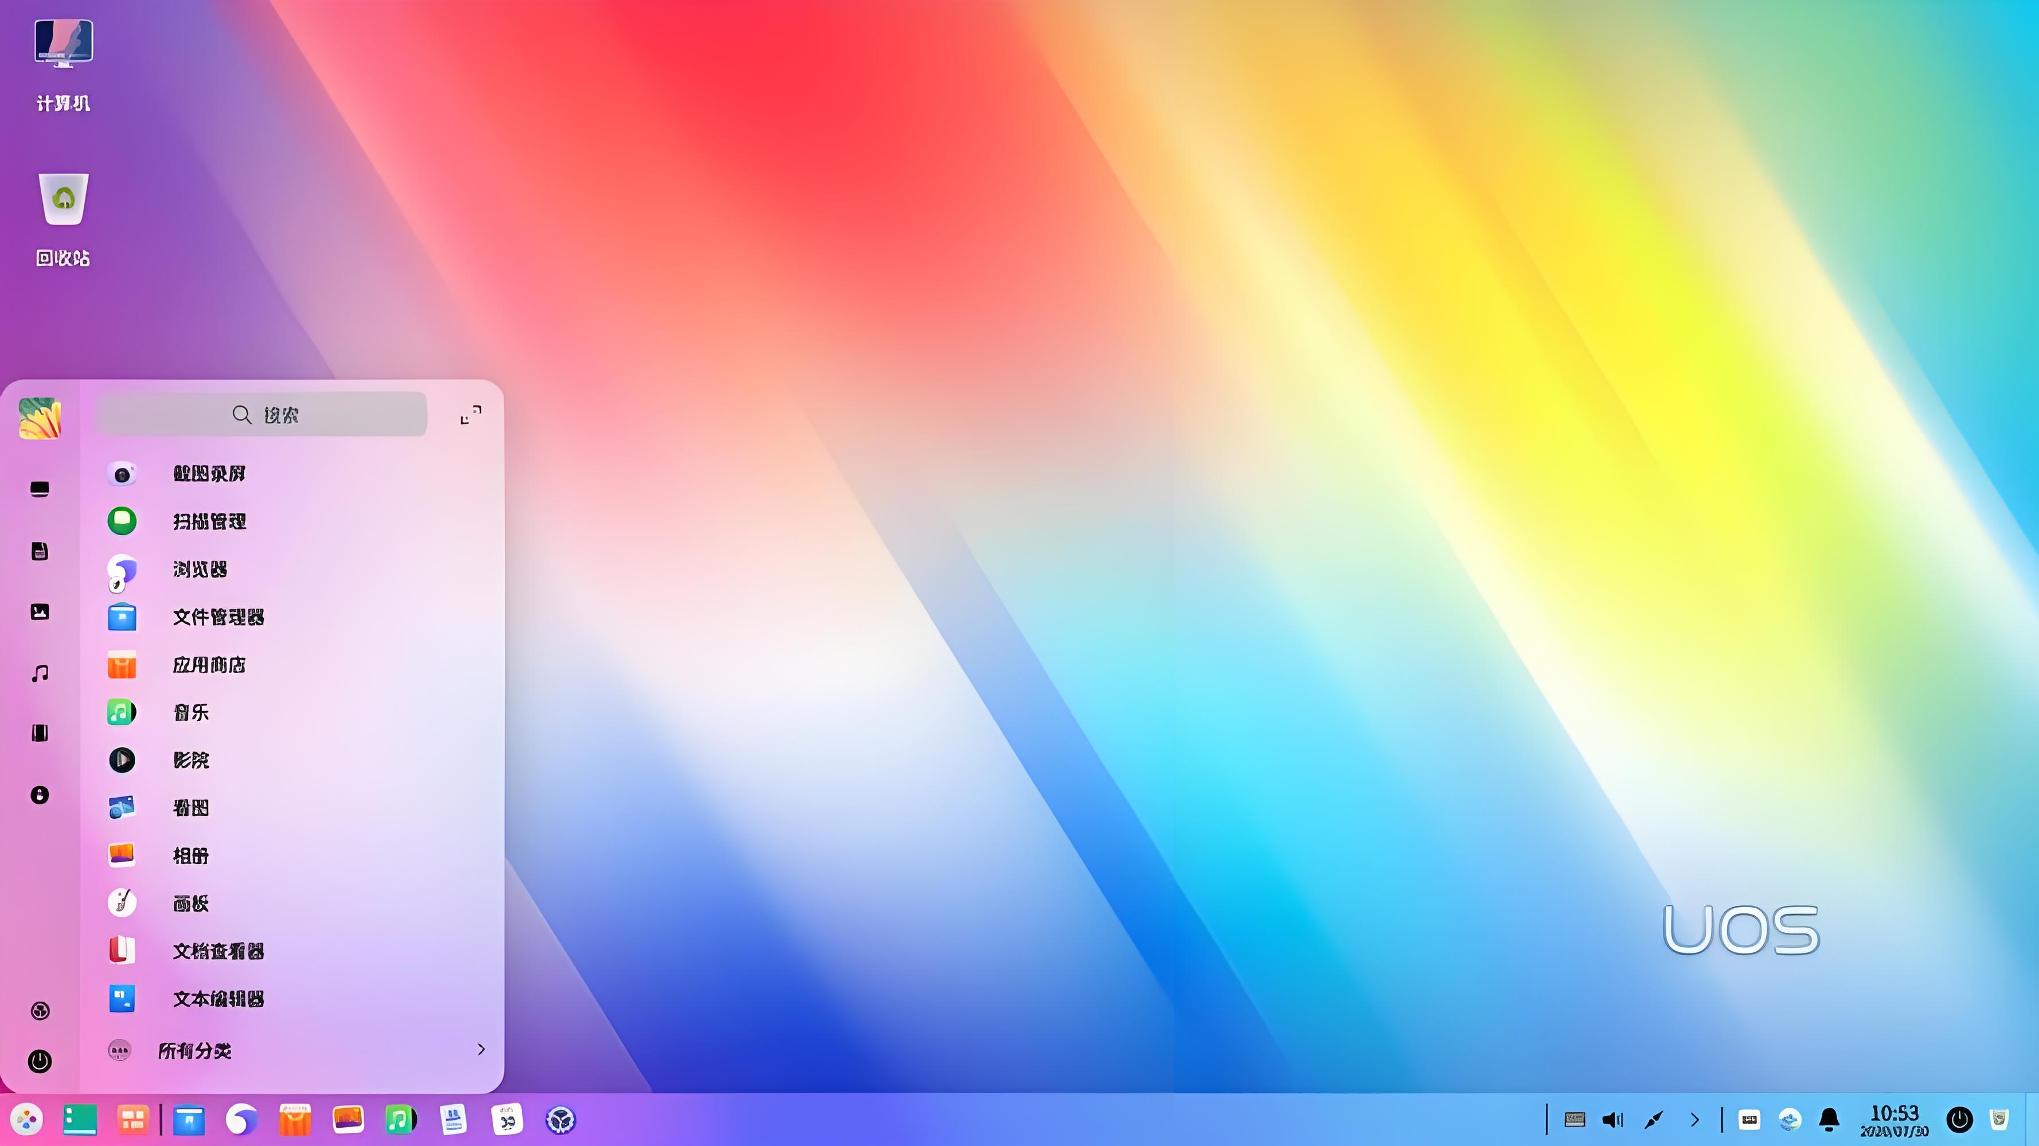Open app store from the dock

pyautogui.click(x=295, y=1120)
